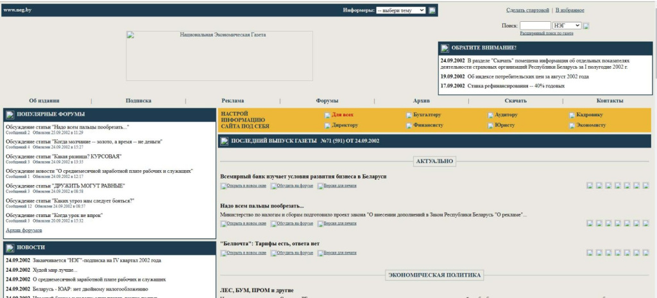657x298 pixels.
Task: Click first audience icon in Всемирный банк row
Action: [x=590, y=186]
